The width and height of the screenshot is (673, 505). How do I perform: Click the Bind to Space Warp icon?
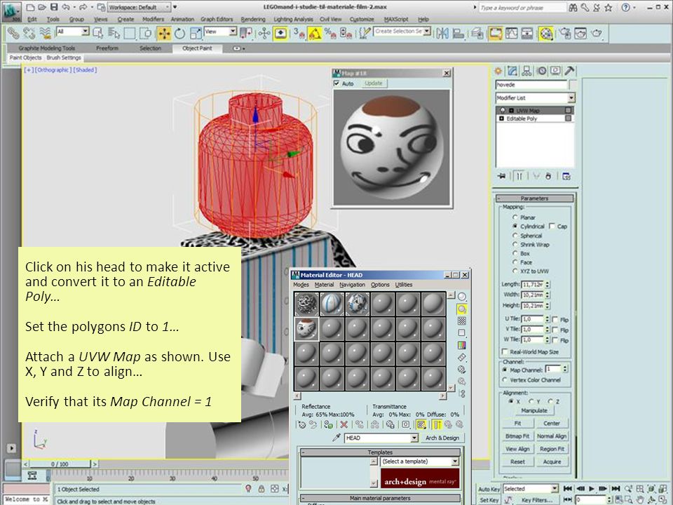(x=45, y=33)
